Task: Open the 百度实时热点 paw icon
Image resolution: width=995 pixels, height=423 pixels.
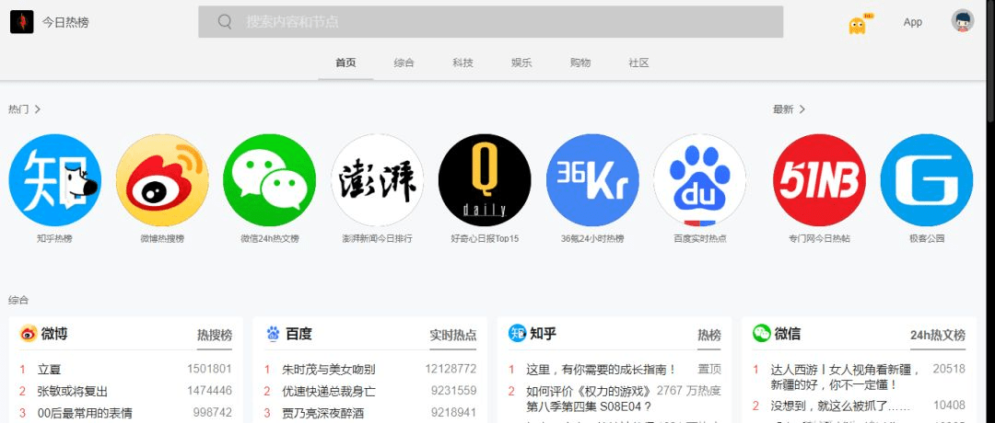Action: click(700, 180)
